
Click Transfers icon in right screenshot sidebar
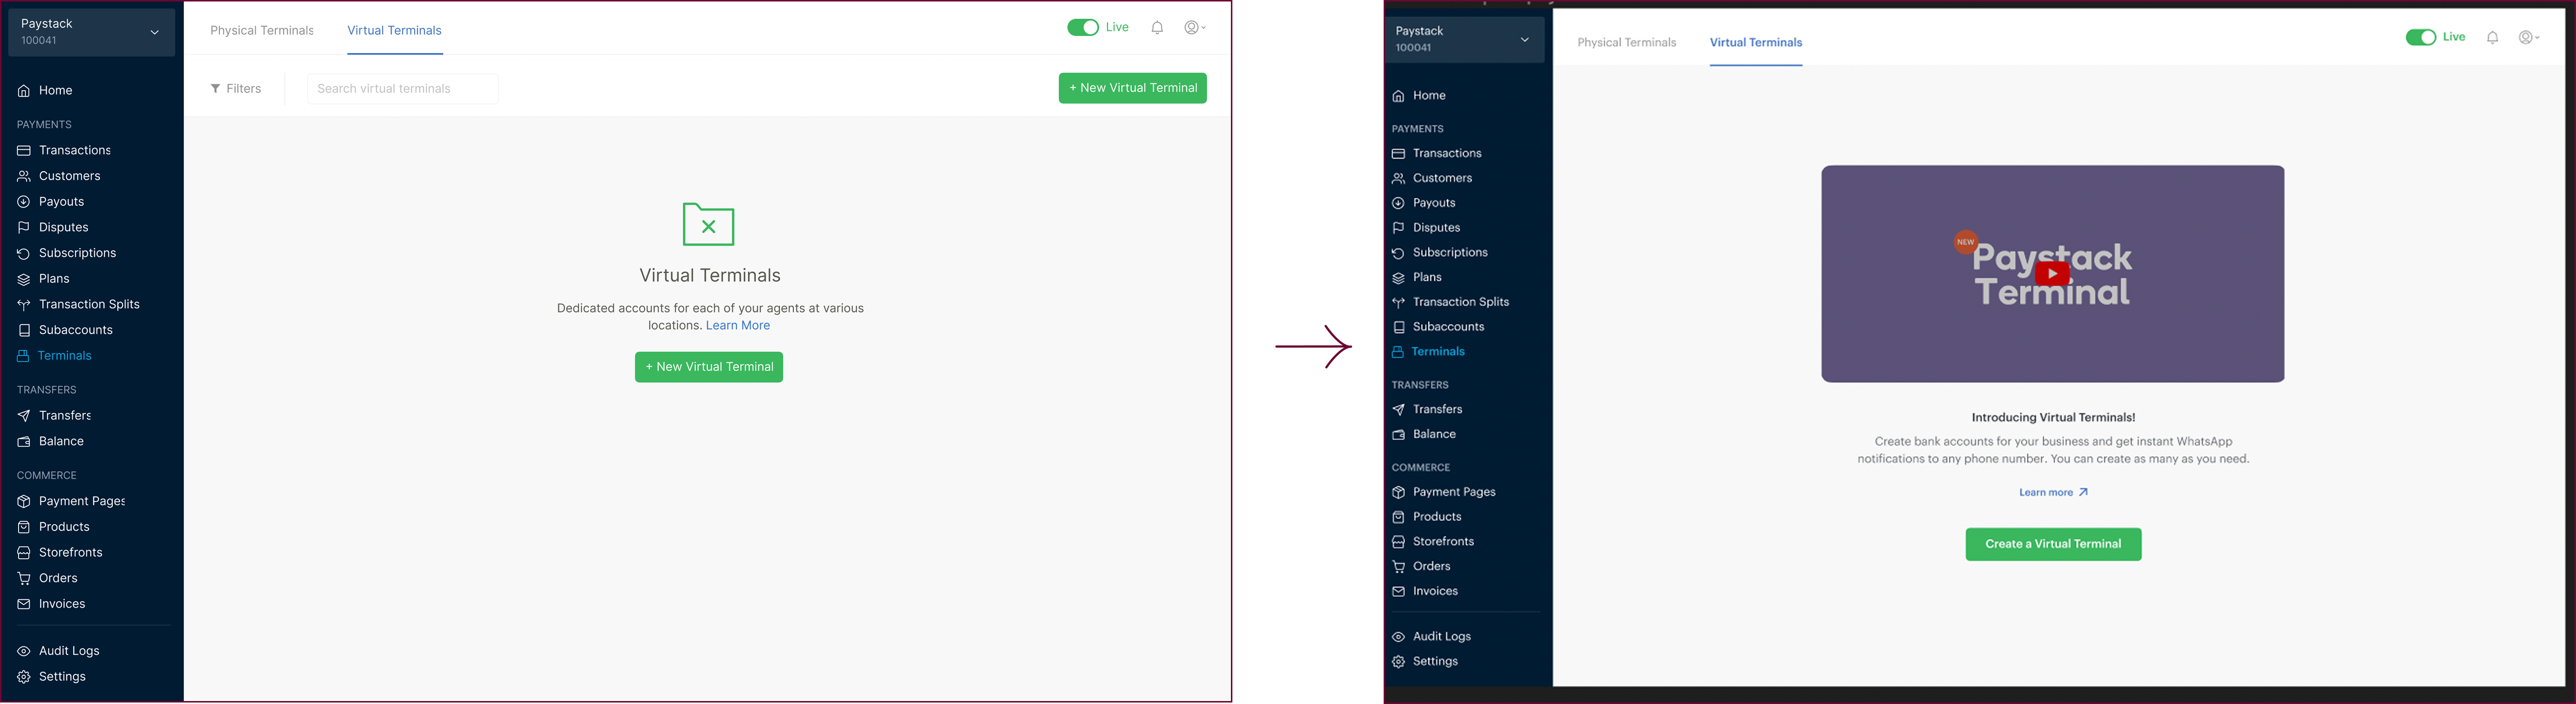1399,410
